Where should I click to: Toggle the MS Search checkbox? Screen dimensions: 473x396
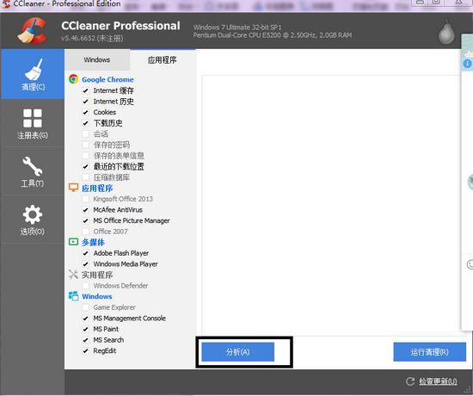(86, 340)
